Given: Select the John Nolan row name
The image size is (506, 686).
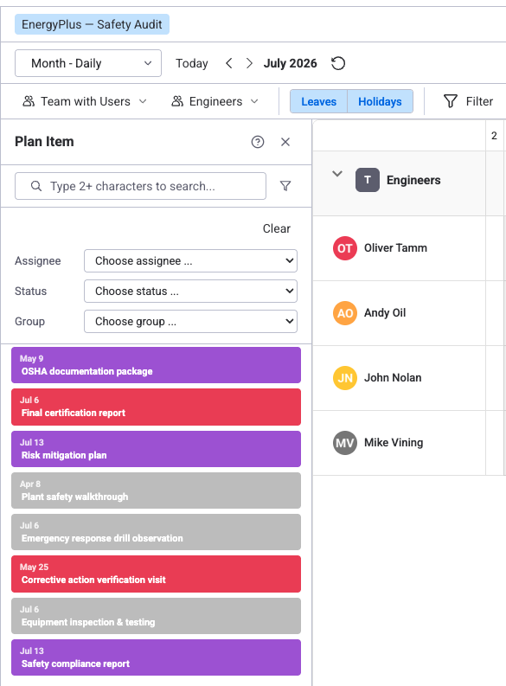Looking at the screenshot, I should click(393, 377).
